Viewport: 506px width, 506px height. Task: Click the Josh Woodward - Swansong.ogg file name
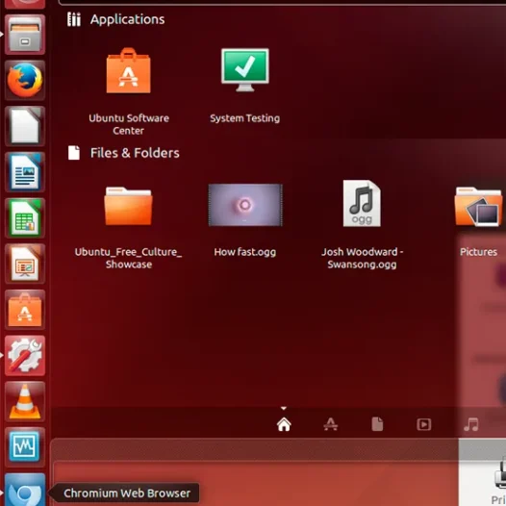pos(362,258)
